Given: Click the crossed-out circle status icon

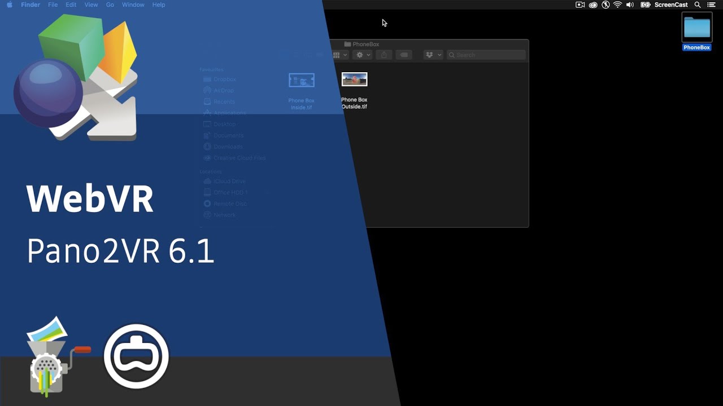Looking at the screenshot, I should click(x=606, y=5).
